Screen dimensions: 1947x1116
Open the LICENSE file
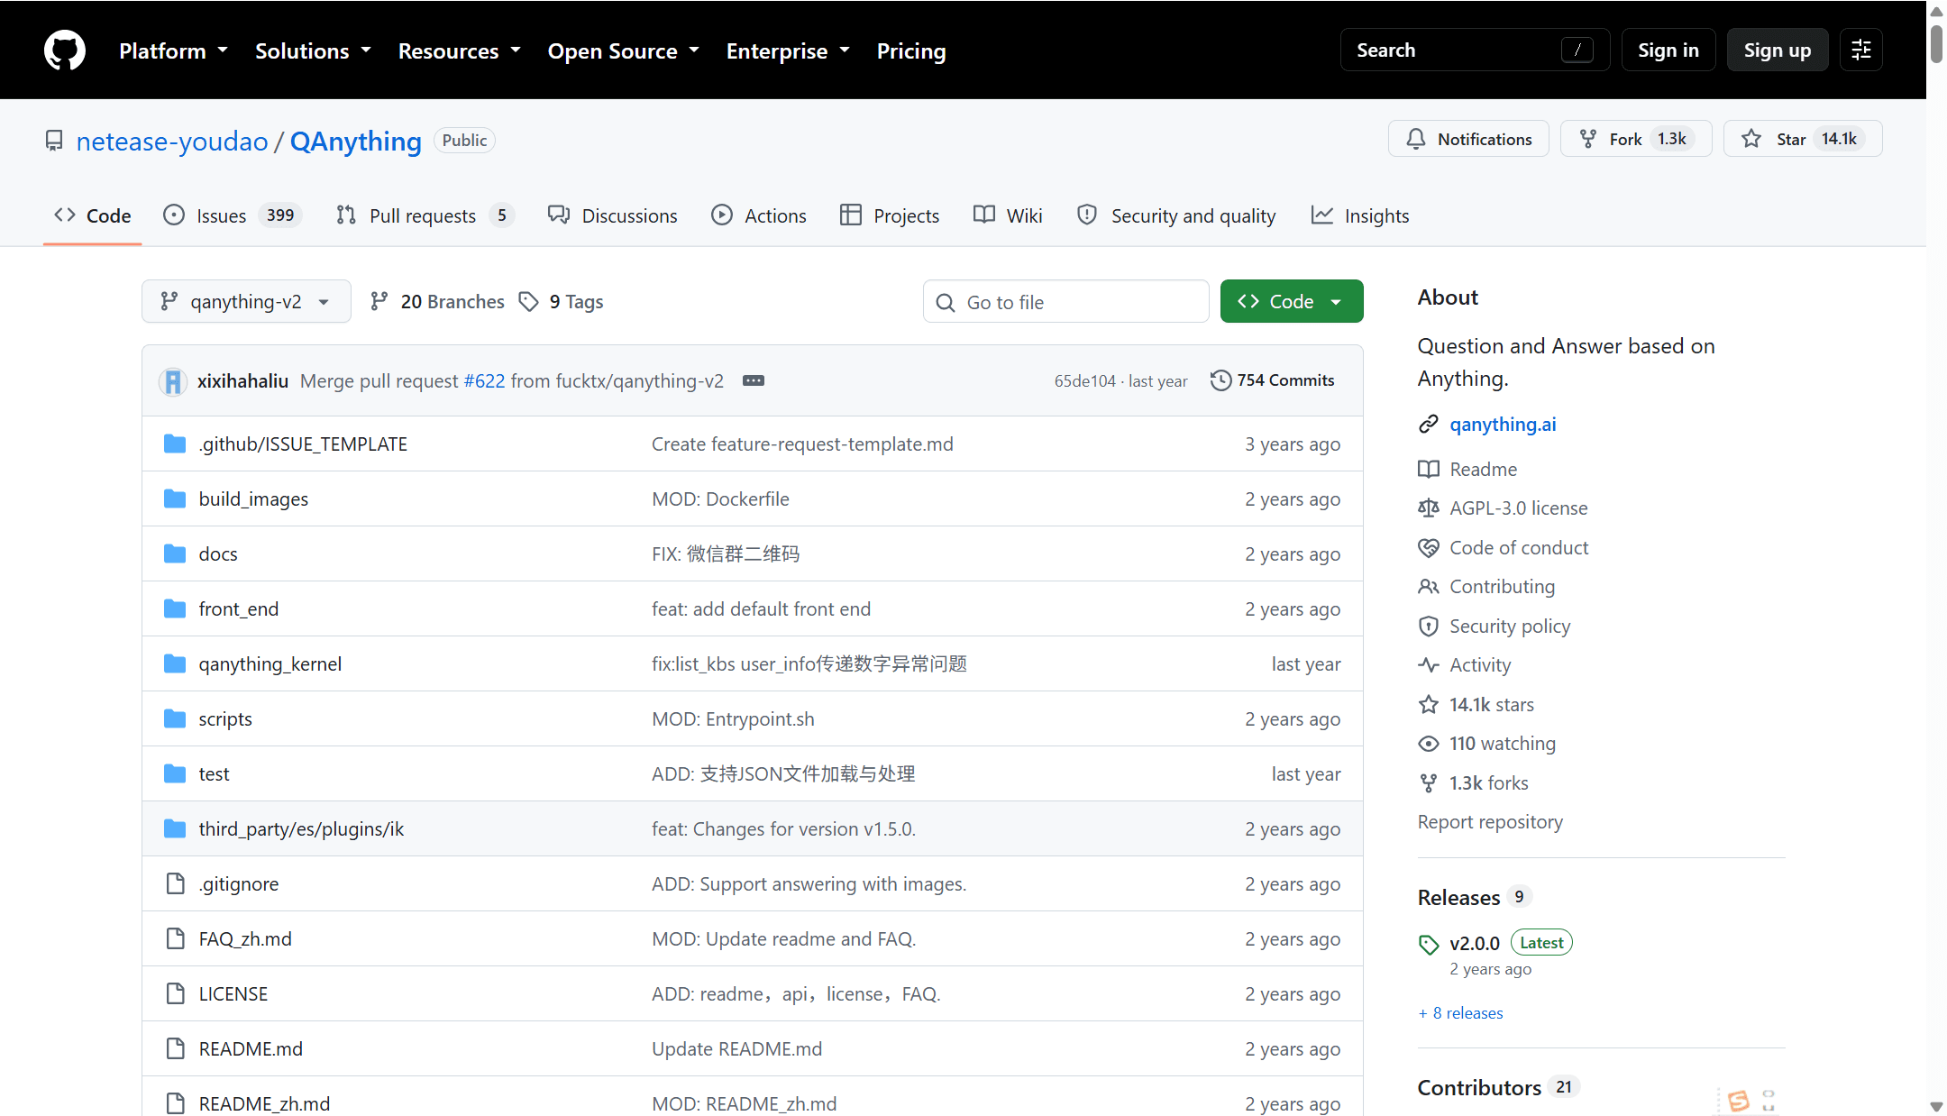click(233, 994)
